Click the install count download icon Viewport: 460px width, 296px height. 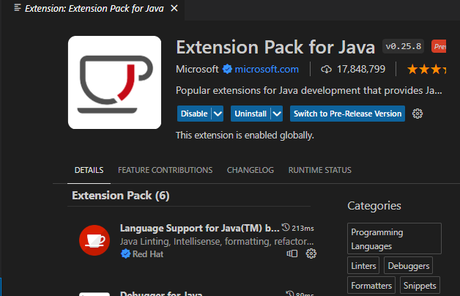coord(326,69)
